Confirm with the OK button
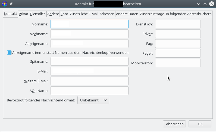 [x=200, y=124]
